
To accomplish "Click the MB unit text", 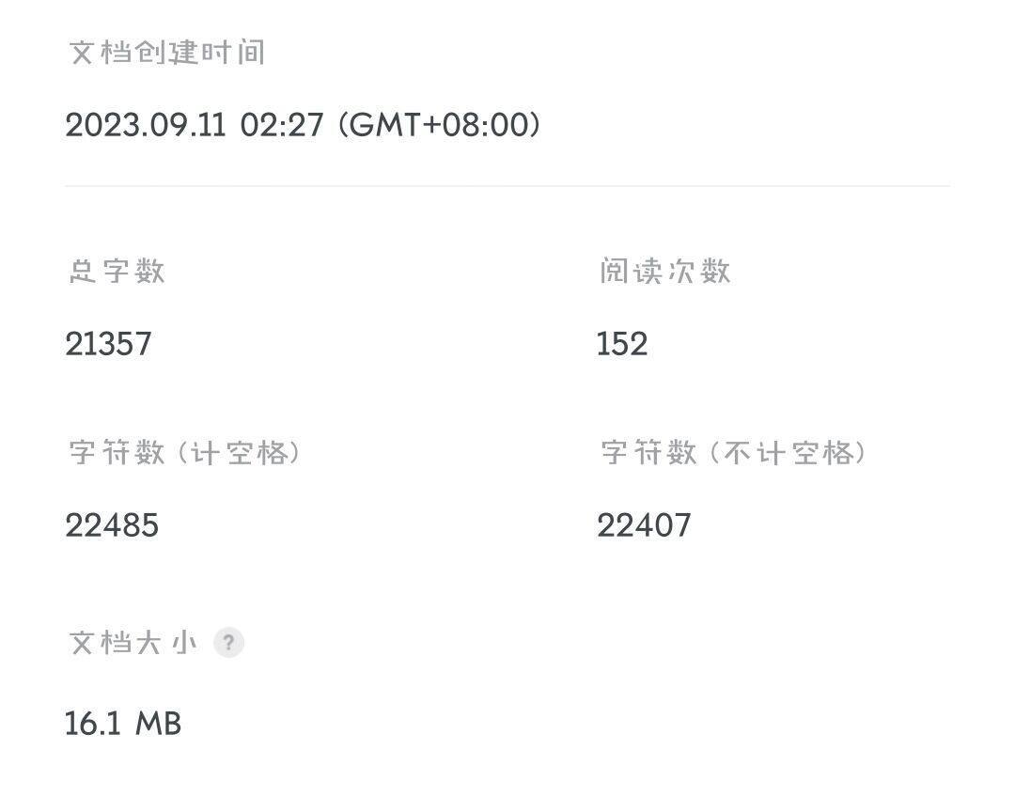I will pyautogui.click(x=158, y=724).
